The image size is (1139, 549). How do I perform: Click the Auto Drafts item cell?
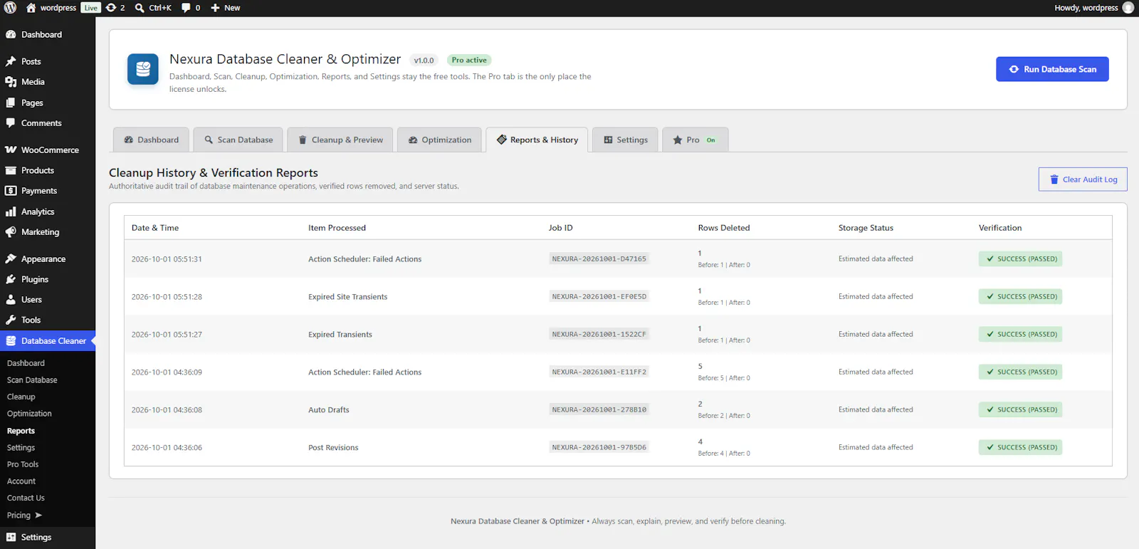[329, 410]
